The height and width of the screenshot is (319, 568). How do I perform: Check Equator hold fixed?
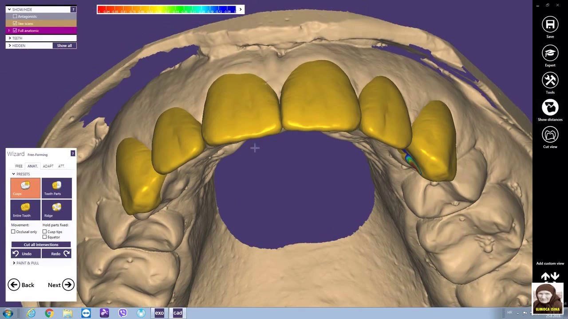coord(44,237)
